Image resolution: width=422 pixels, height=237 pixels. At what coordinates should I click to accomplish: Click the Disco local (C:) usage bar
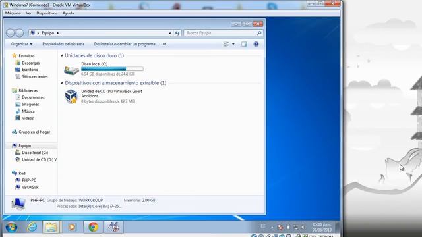pos(112,69)
